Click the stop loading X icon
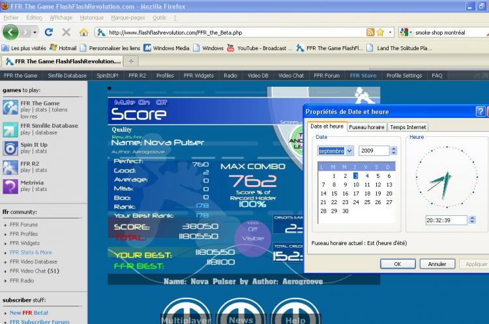Screen dimensions: 489x324 pyautogui.click(x=66, y=31)
